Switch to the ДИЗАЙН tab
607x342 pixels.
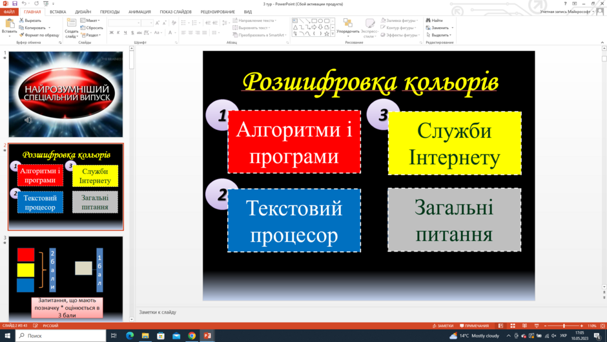click(83, 12)
